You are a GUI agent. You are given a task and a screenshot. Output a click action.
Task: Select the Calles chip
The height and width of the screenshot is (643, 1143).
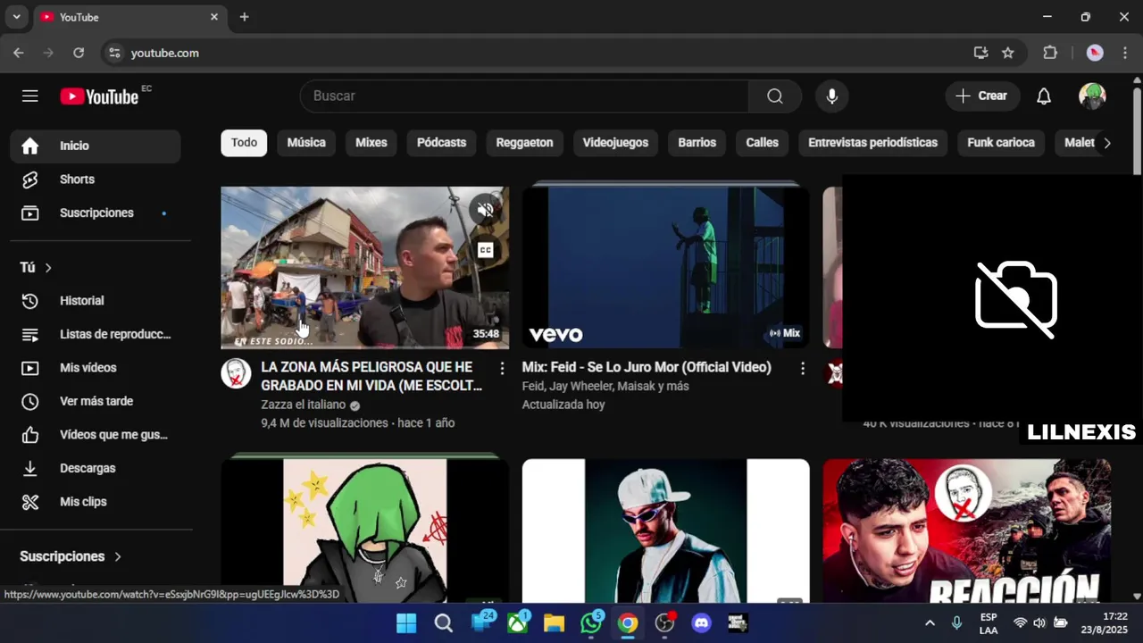[763, 143]
